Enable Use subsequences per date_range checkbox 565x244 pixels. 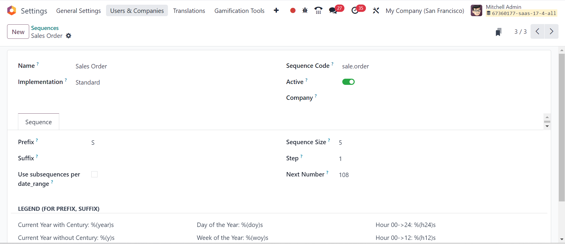pyautogui.click(x=94, y=174)
